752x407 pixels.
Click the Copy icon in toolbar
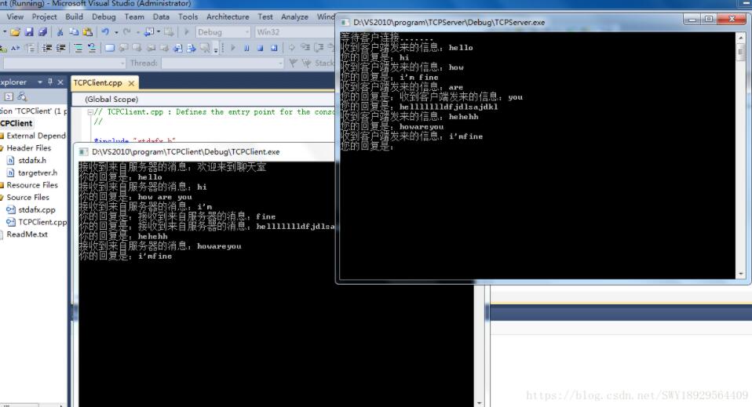pos(74,32)
